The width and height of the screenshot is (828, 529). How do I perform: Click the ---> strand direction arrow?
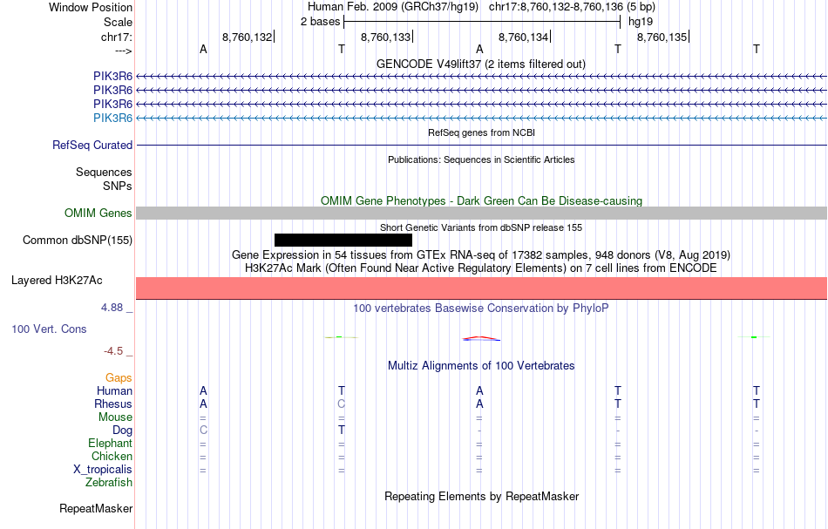pos(123,51)
